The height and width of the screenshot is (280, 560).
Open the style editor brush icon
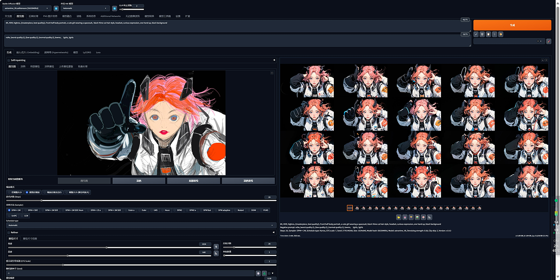click(549, 41)
